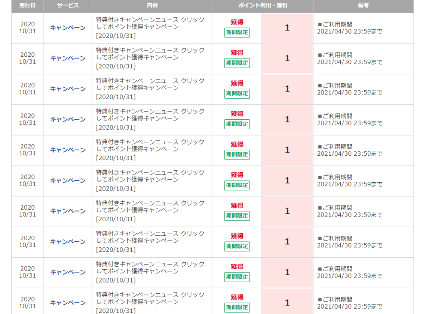424x314 pixels.
Task: Open the キャンペーン link in the second table row
Action: click(x=68, y=58)
